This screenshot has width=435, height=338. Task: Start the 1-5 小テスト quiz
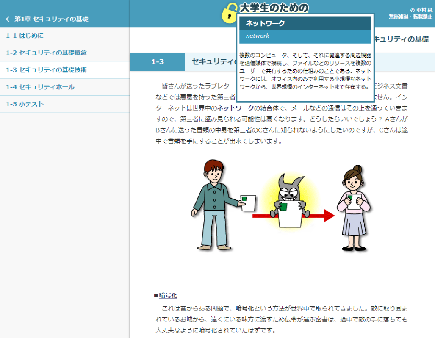tap(25, 104)
